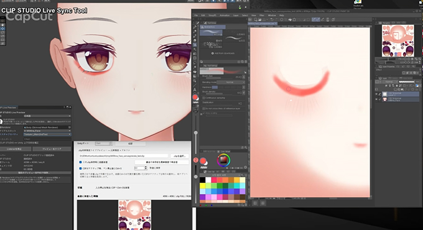Open the Layer menu in CLIP STUDIO PAINT
Image resolution: width=423 pixels, height=230 pixels.
click(236, 16)
